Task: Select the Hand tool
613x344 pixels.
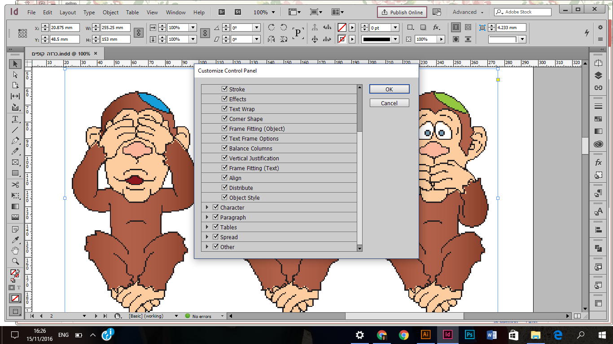Action: (x=15, y=250)
